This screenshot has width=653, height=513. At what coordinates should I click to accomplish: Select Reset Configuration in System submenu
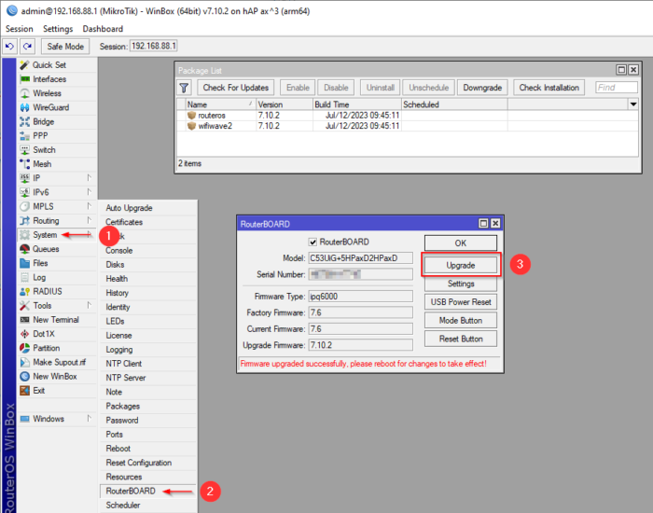tap(147, 463)
